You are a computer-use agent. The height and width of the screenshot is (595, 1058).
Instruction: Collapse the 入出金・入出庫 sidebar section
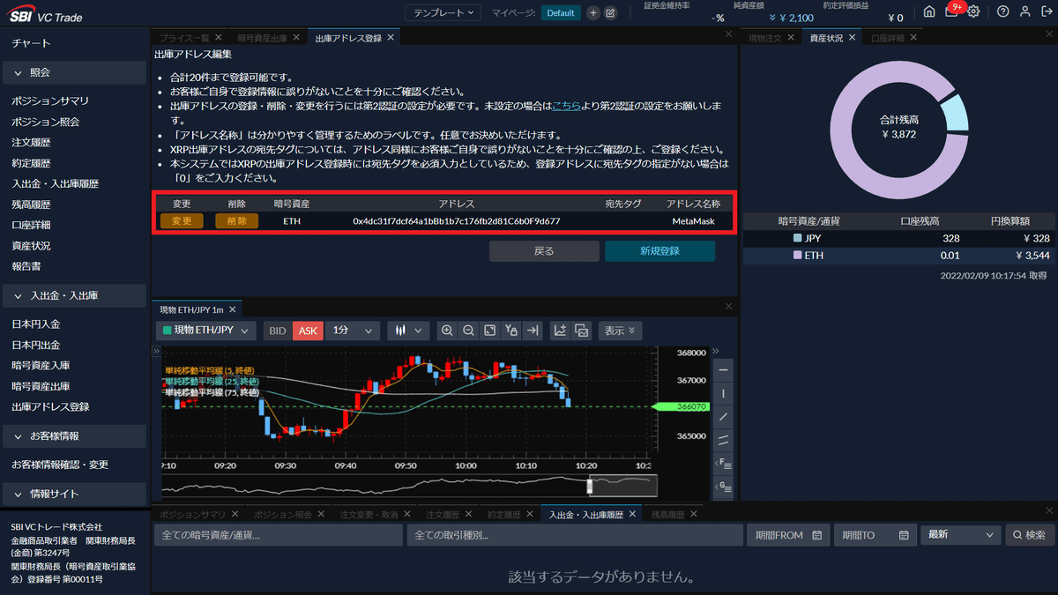[74, 295]
